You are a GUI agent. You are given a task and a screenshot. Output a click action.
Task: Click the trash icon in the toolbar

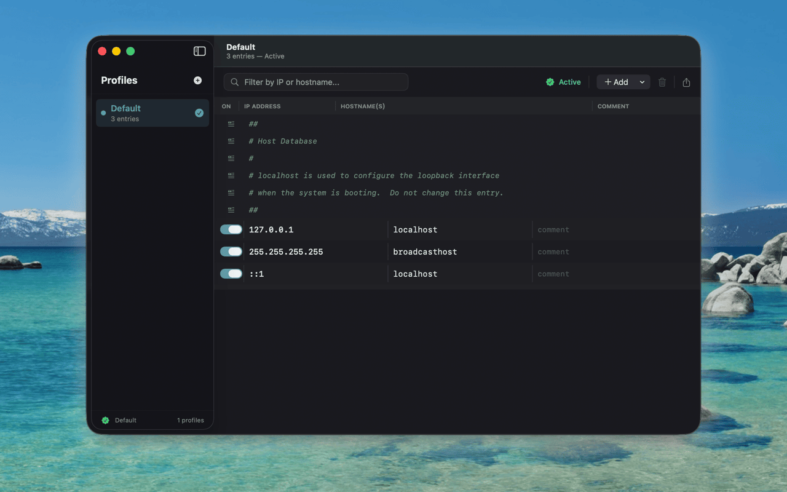tap(662, 82)
